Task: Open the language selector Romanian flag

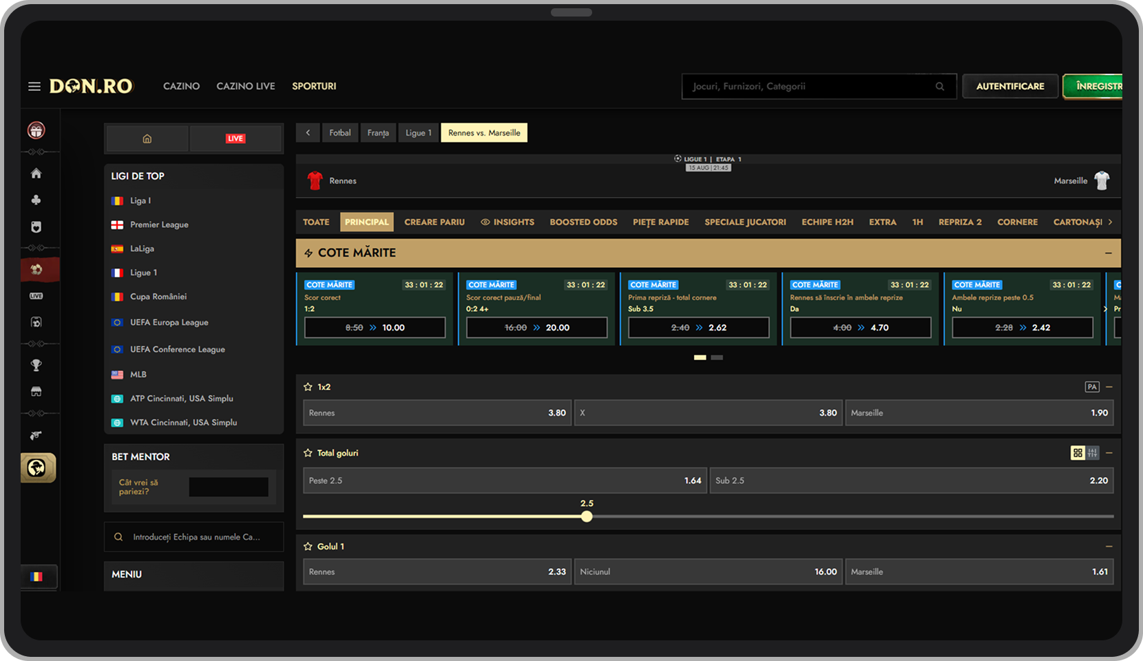Action: (x=36, y=576)
